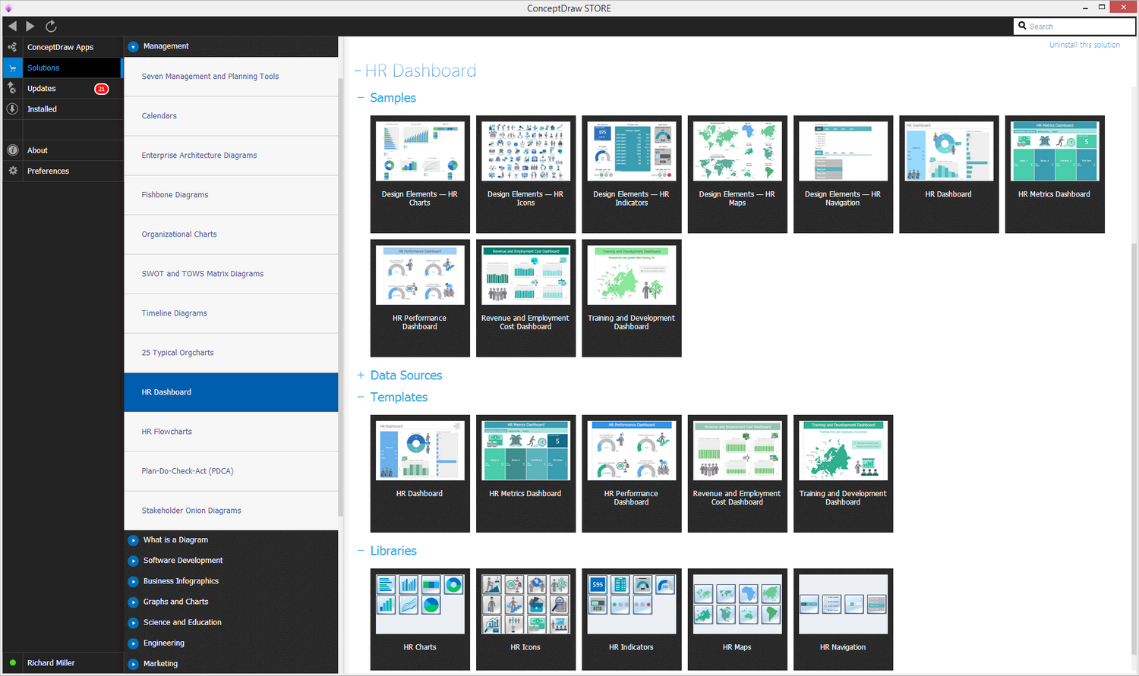
Task: Open the Training and Development Dashboard template
Action: coord(843,473)
